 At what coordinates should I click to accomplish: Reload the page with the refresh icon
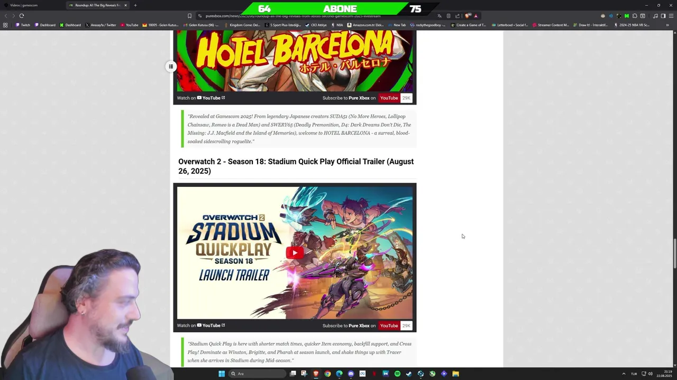[x=22, y=16]
